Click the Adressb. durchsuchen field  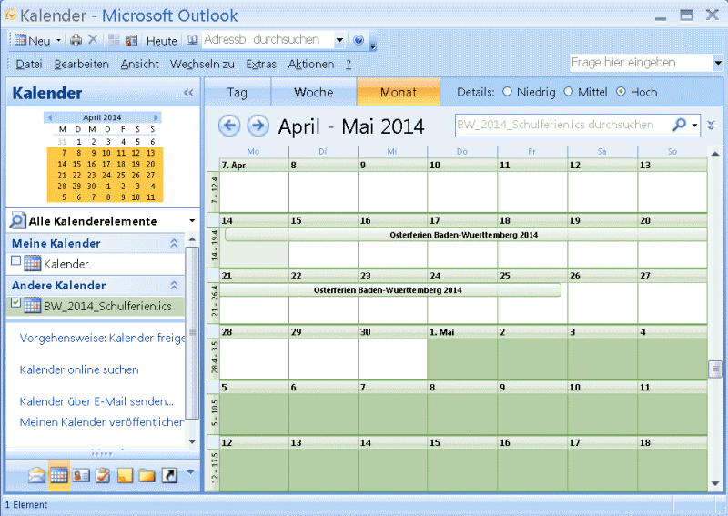(x=268, y=40)
